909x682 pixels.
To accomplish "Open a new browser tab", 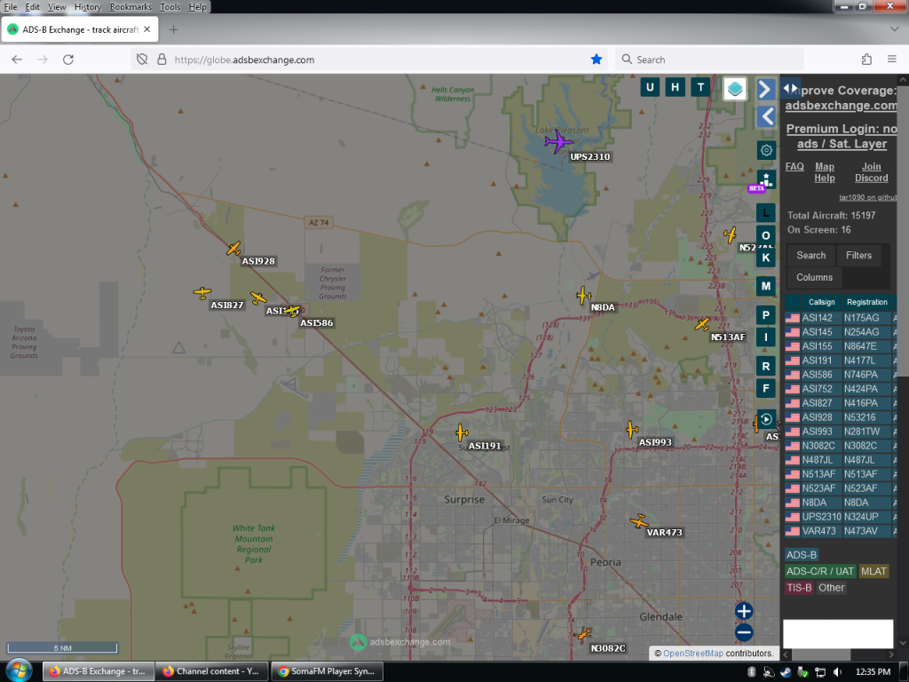I will point(173,29).
